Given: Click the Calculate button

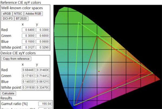Looking at the screenshot, I should [8, 93].
